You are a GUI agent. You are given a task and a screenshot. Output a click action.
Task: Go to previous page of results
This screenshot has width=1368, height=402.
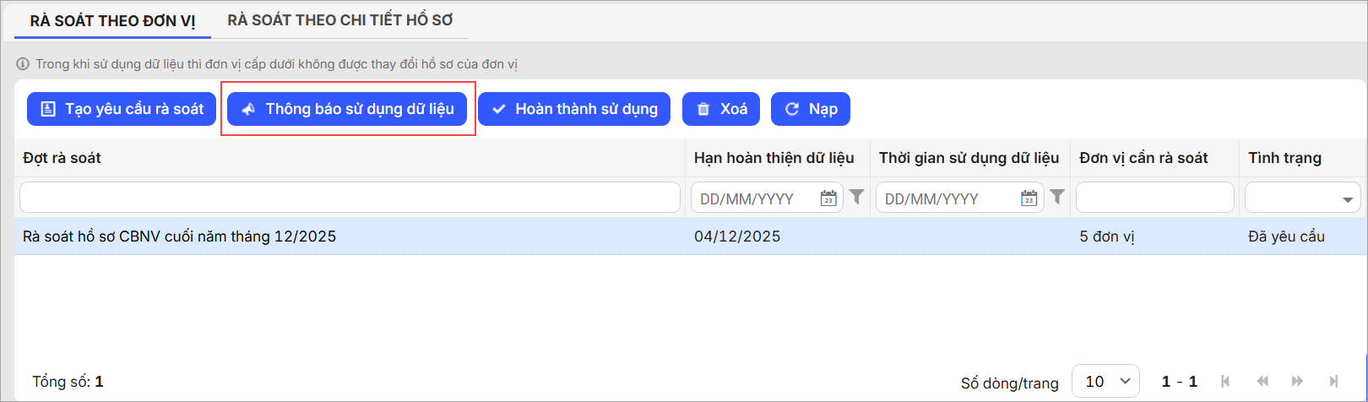click(1263, 382)
